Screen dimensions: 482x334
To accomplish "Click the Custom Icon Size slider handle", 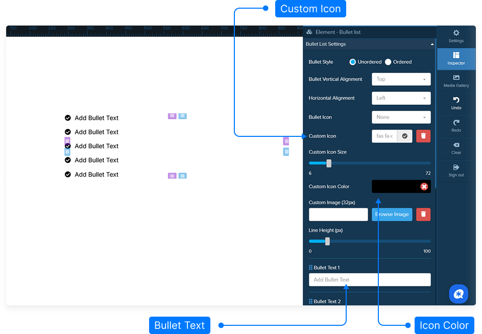I will pos(329,163).
